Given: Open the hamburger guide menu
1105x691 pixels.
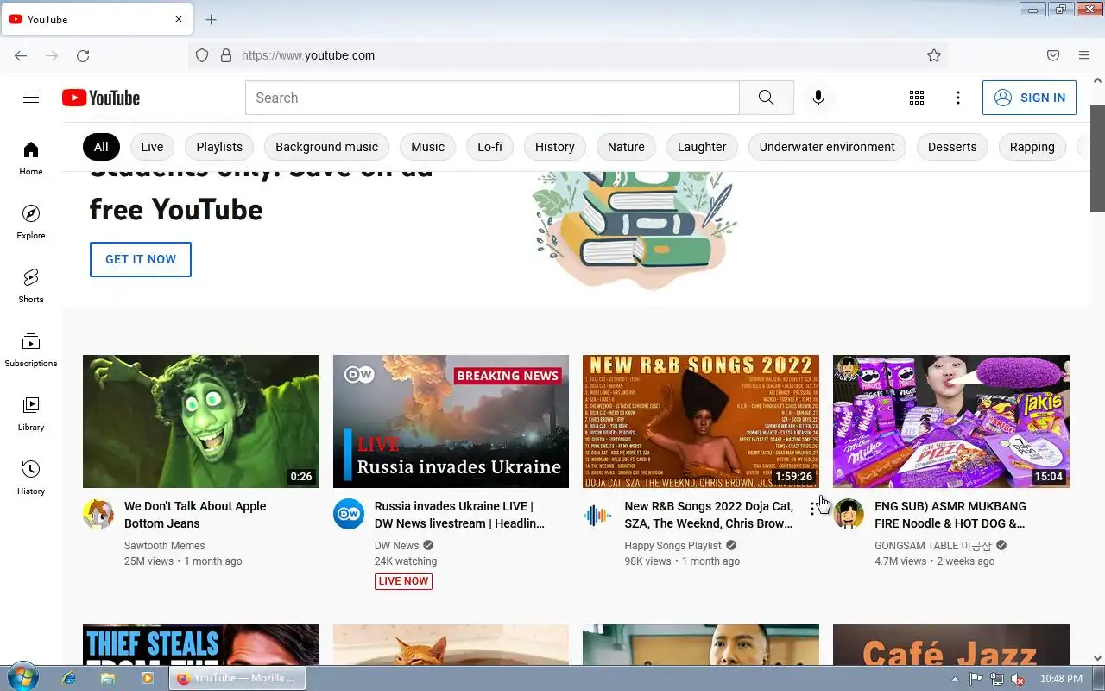Looking at the screenshot, I should click(x=31, y=98).
